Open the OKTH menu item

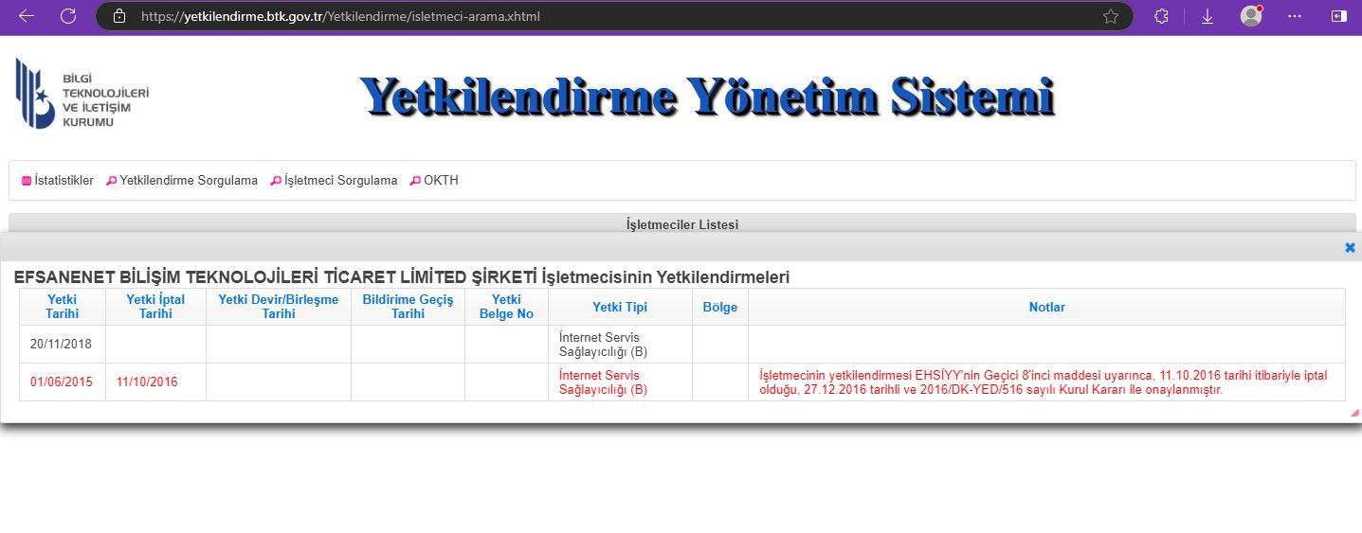click(x=434, y=180)
